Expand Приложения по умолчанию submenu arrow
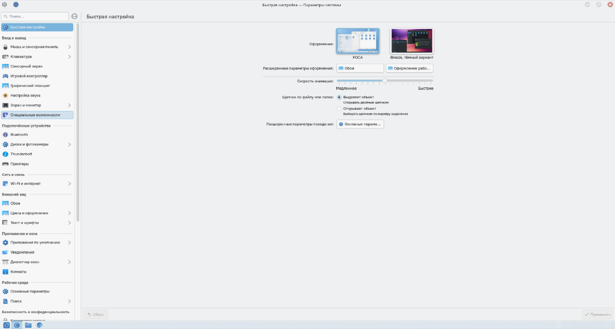The width and height of the screenshot is (615, 329). pyautogui.click(x=69, y=242)
